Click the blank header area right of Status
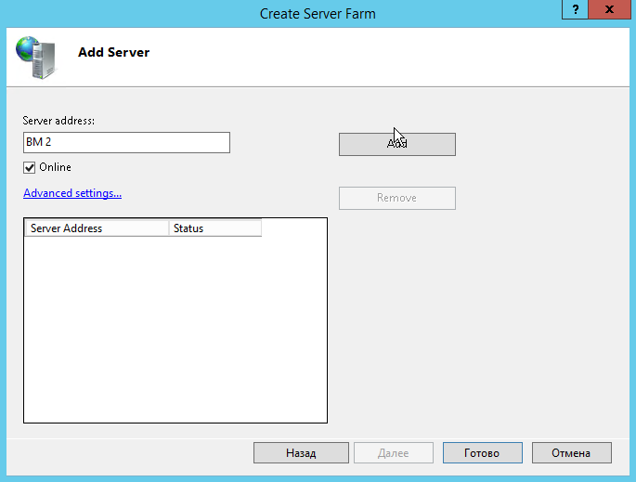 293,228
